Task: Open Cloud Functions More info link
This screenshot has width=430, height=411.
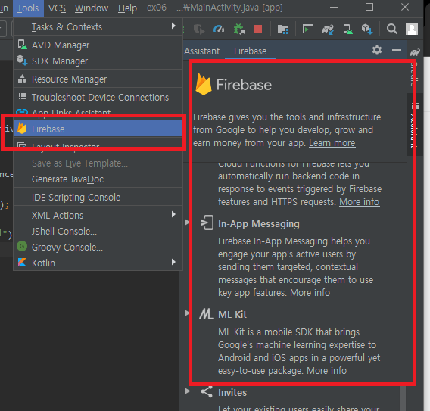Action: [x=360, y=202]
